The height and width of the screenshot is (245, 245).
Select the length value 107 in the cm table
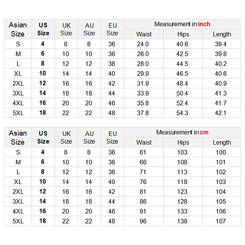[x=221, y=221]
